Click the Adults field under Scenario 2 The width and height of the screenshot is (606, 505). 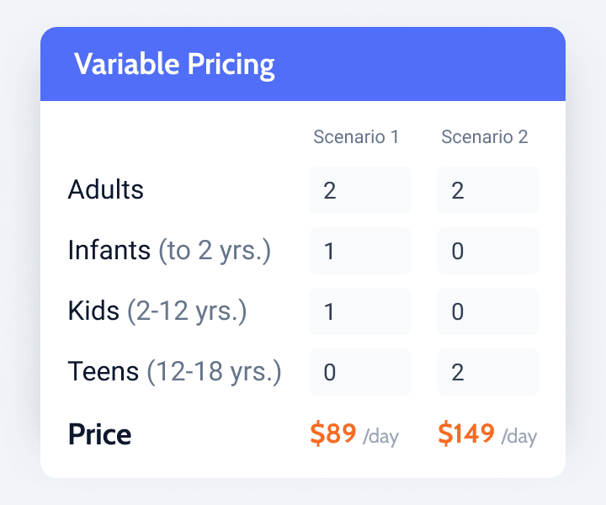click(487, 190)
